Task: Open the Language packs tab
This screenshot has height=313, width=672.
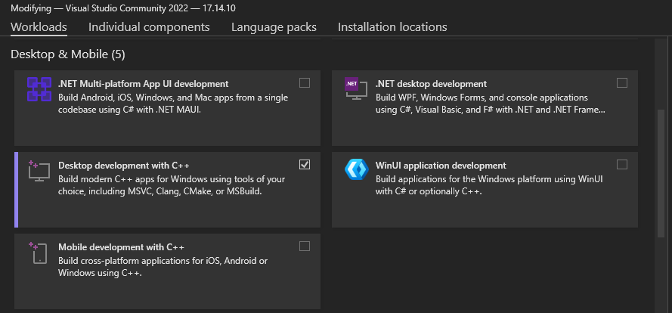Action: pos(274,27)
